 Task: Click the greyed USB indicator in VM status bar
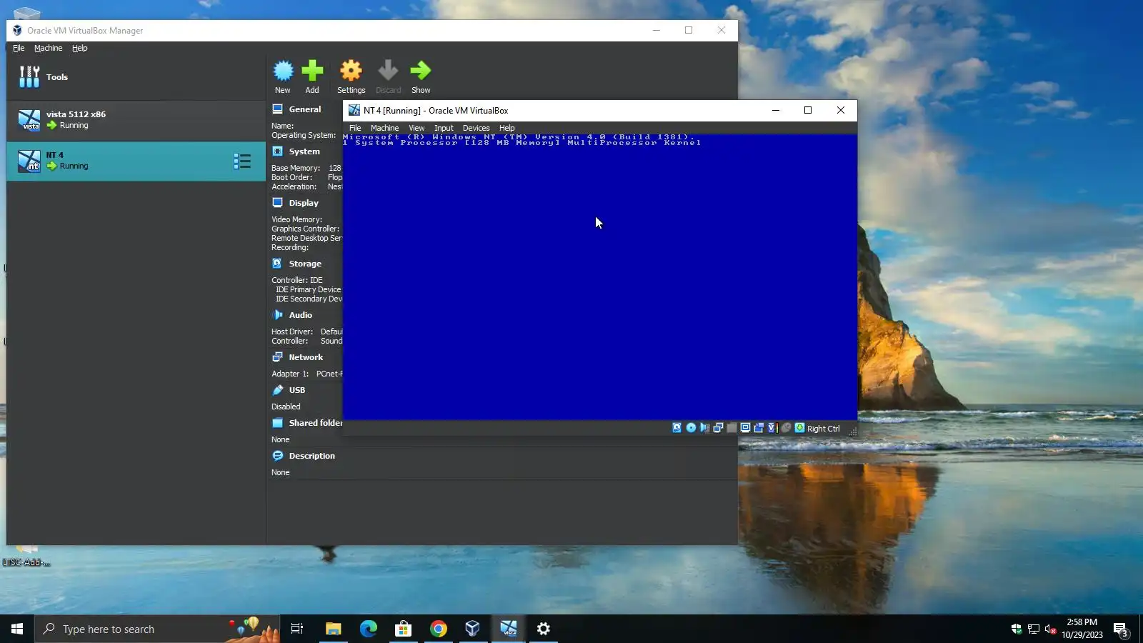(x=732, y=428)
